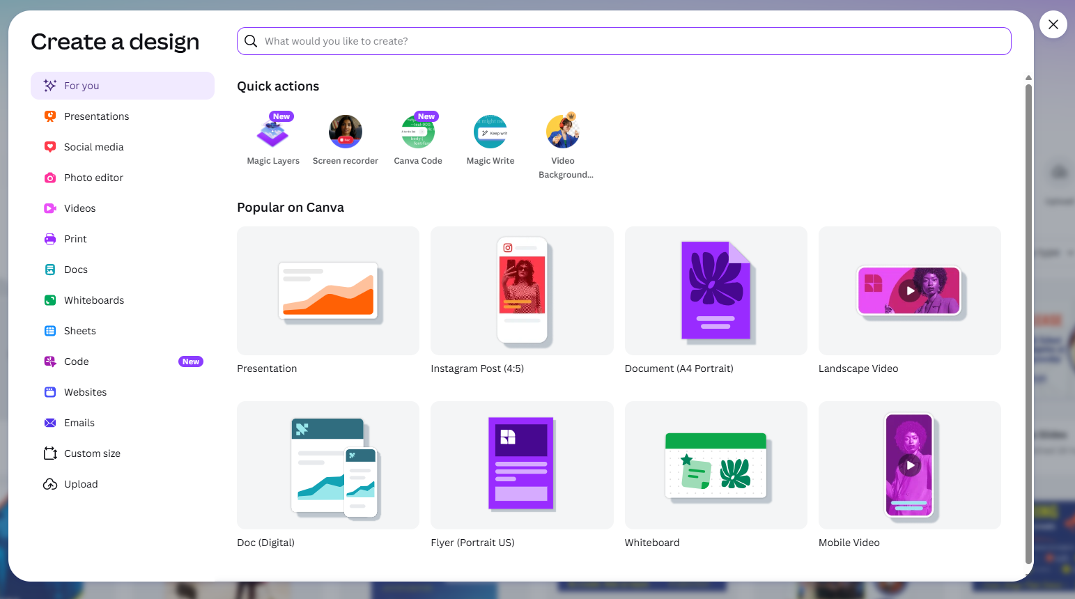The width and height of the screenshot is (1075, 599).
Task: Select the Document (A4 Portrait) thumbnail
Action: (x=716, y=290)
